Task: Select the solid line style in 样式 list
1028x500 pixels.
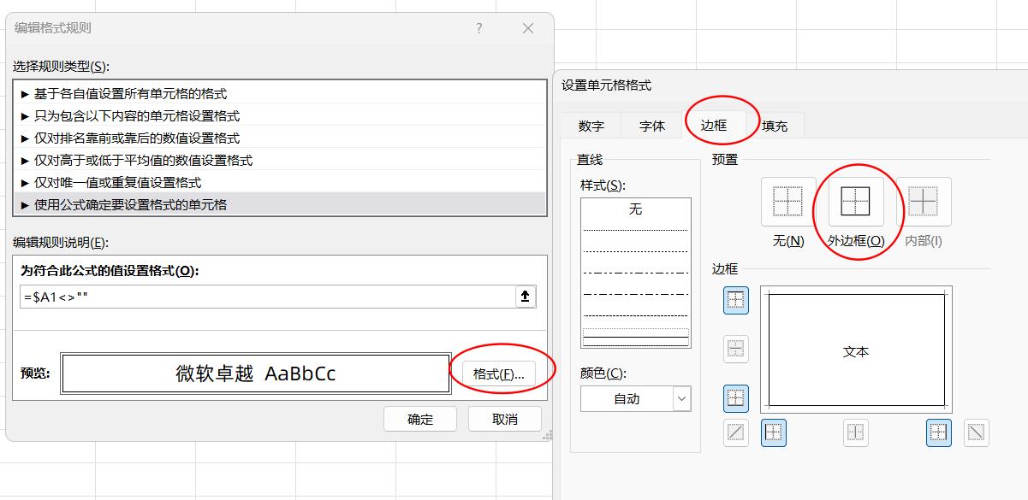Action: (x=635, y=337)
